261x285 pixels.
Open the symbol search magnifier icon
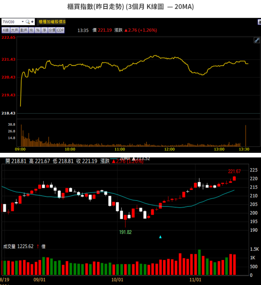coord(28,22)
